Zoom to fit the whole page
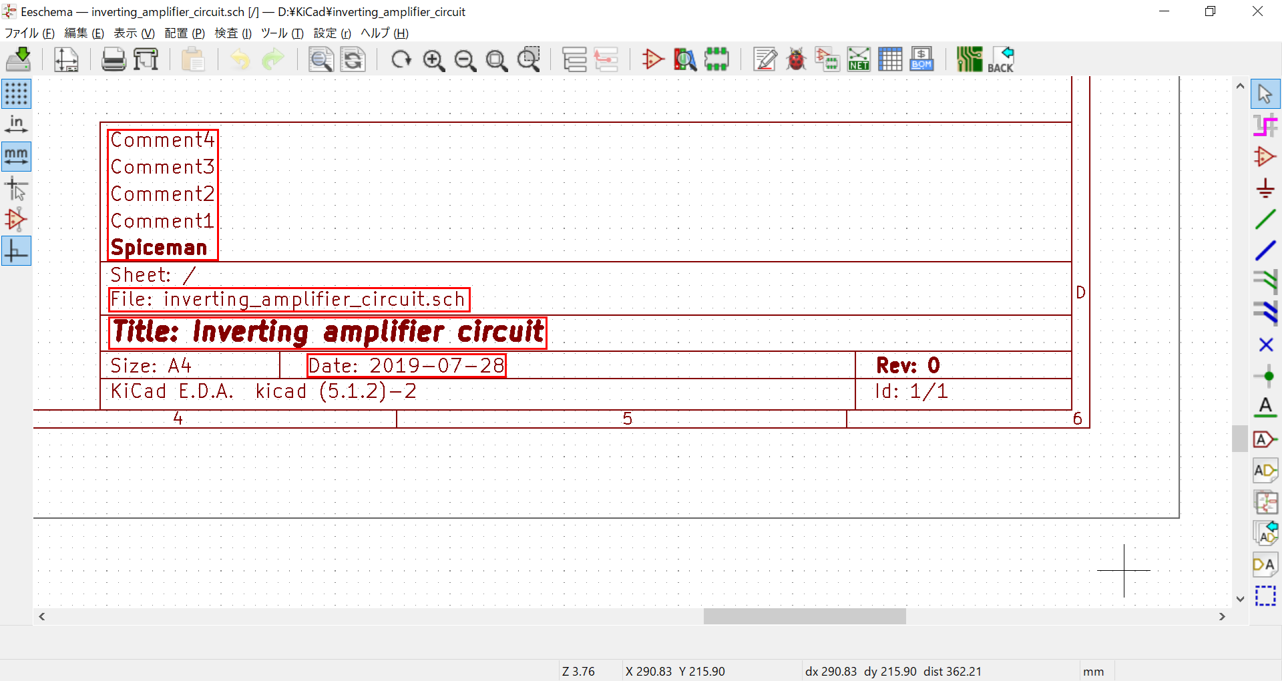The width and height of the screenshot is (1282, 681). click(x=496, y=59)
